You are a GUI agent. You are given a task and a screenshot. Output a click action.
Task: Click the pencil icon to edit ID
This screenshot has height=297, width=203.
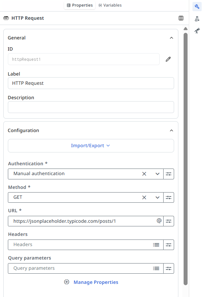[168, 59]
